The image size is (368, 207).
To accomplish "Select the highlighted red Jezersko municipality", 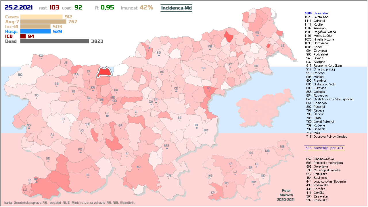I will [x=105, y=72].
